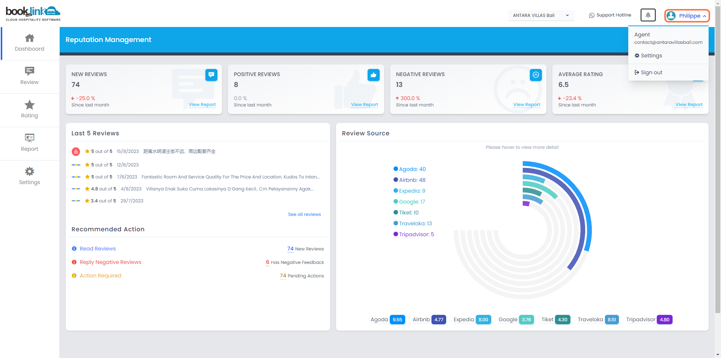721x358 pixels.
Task: View Report for Positive Reviews
Action: click(x=365, y=105)
